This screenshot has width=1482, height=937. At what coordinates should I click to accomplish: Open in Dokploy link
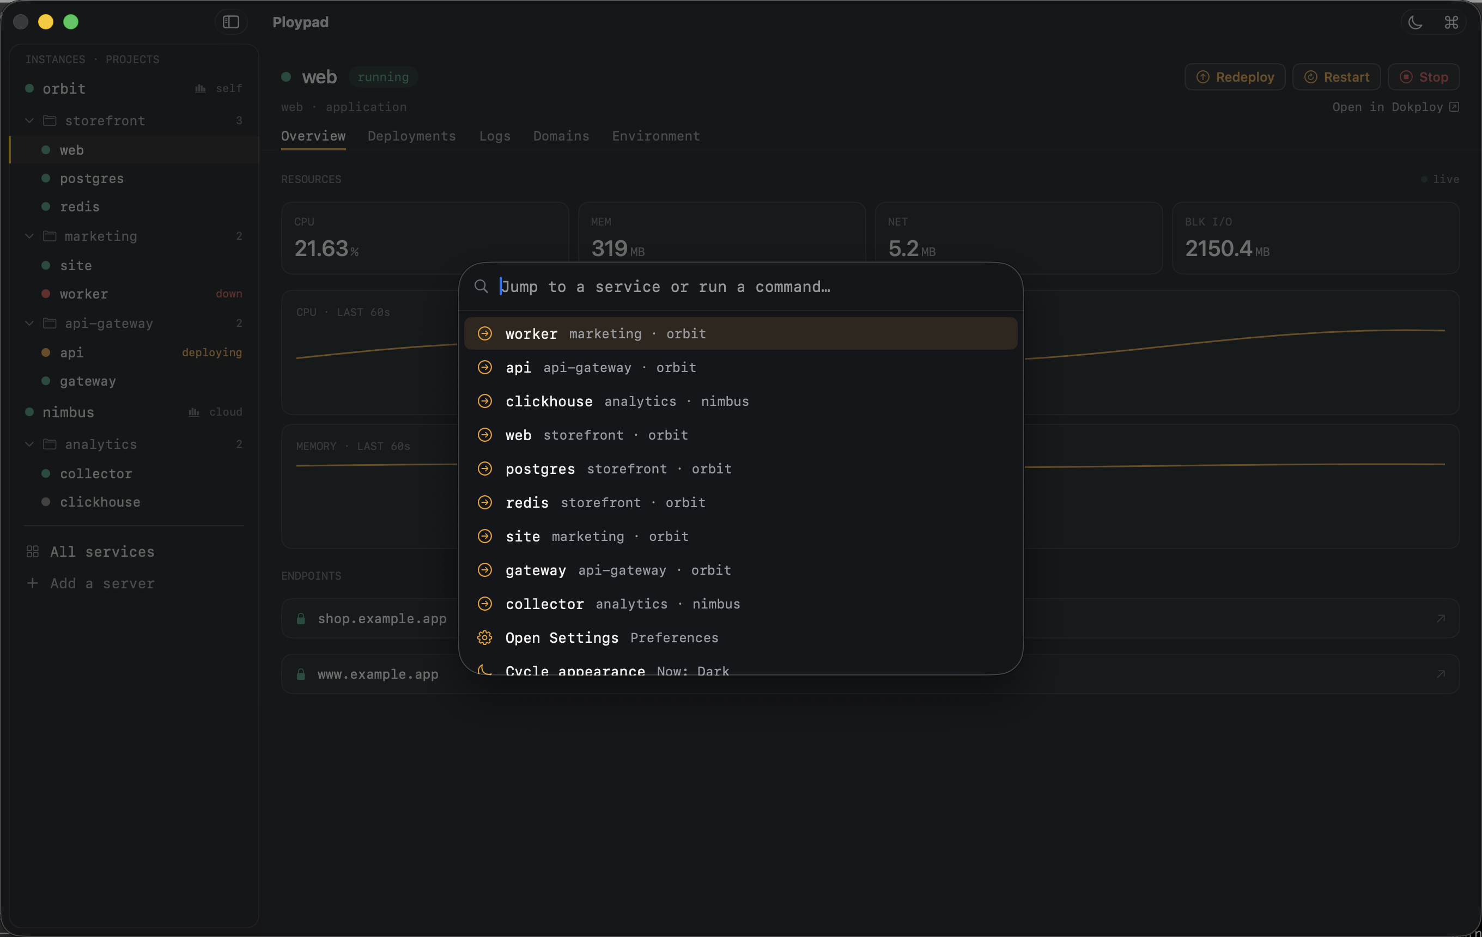point(1395,107)
